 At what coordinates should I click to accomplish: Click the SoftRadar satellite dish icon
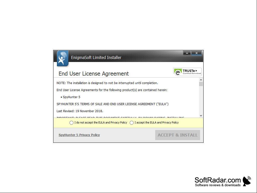[247, 181]
